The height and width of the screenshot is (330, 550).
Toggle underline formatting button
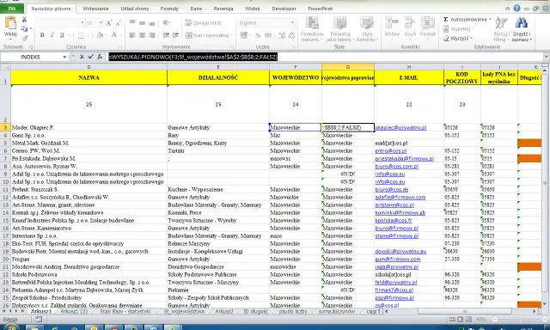click(x=62, y=35)
